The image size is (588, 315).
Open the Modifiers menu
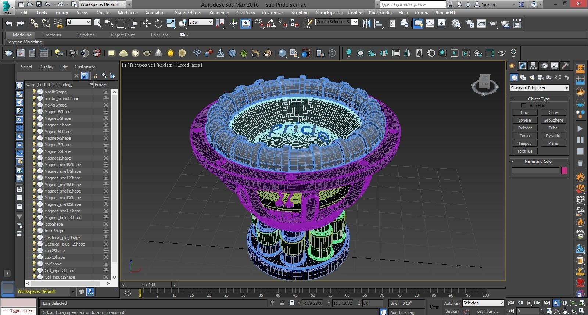(x=127, y=12)
